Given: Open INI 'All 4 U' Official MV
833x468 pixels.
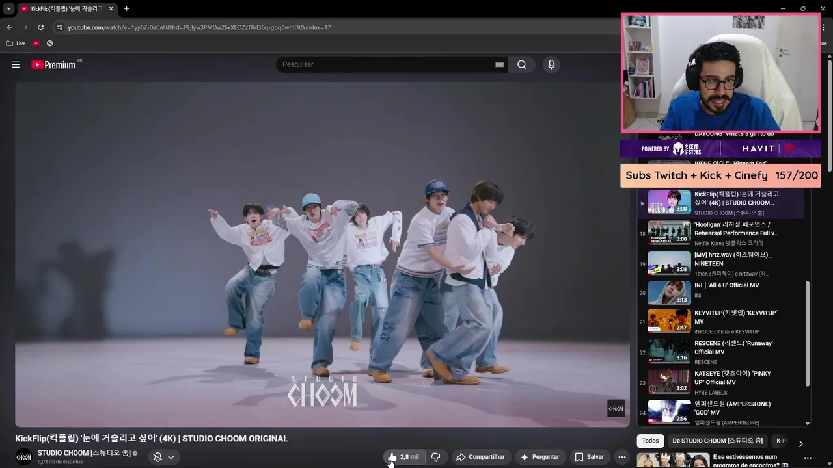Looking at the screenshot, I should click(x=722, y=292).
